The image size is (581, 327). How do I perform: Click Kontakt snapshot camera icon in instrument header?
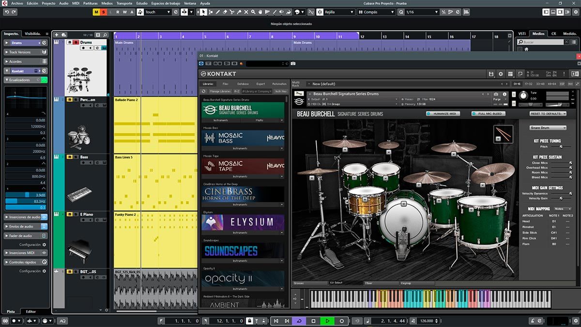(x=496, y=94)
